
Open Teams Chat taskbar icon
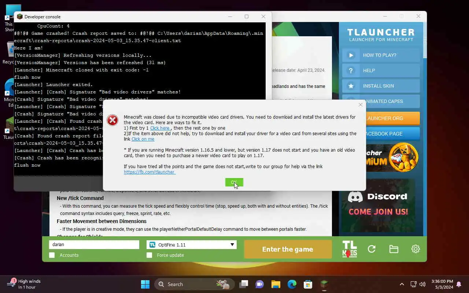(260, 284)
